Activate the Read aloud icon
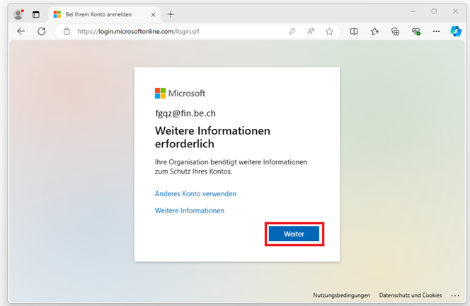This screenshot has height=306, width=470. 311,31
